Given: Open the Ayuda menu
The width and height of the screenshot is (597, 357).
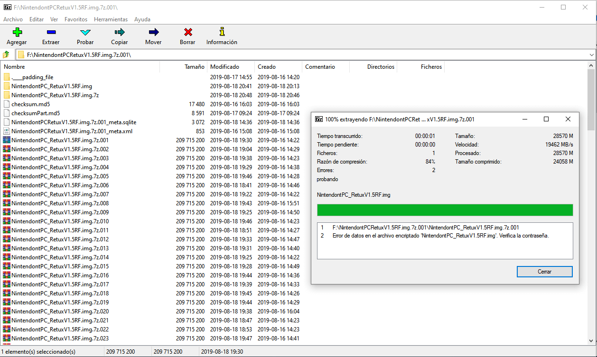Looking at the screenshot, I should [x=142, y=19].
